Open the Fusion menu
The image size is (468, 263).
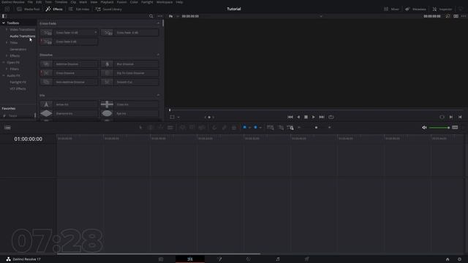pyautogui.click(x=122, y=2)
